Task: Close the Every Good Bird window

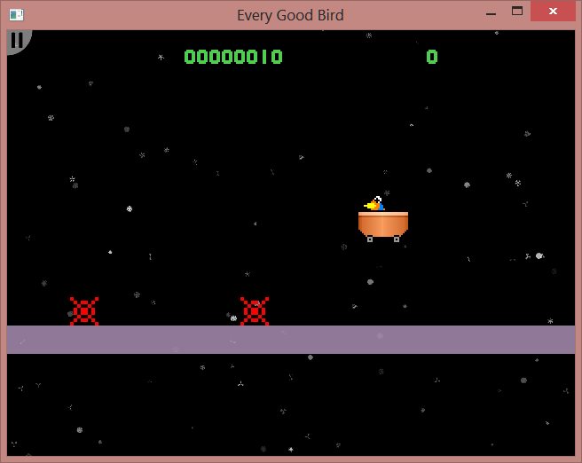Action: [x=553, y=12]
